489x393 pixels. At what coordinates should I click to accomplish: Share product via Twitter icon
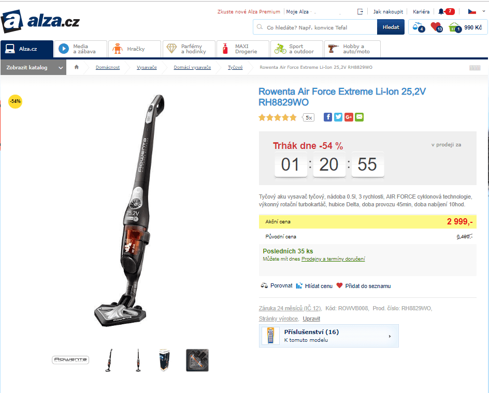pyautogui.click(x=338, y=117)
